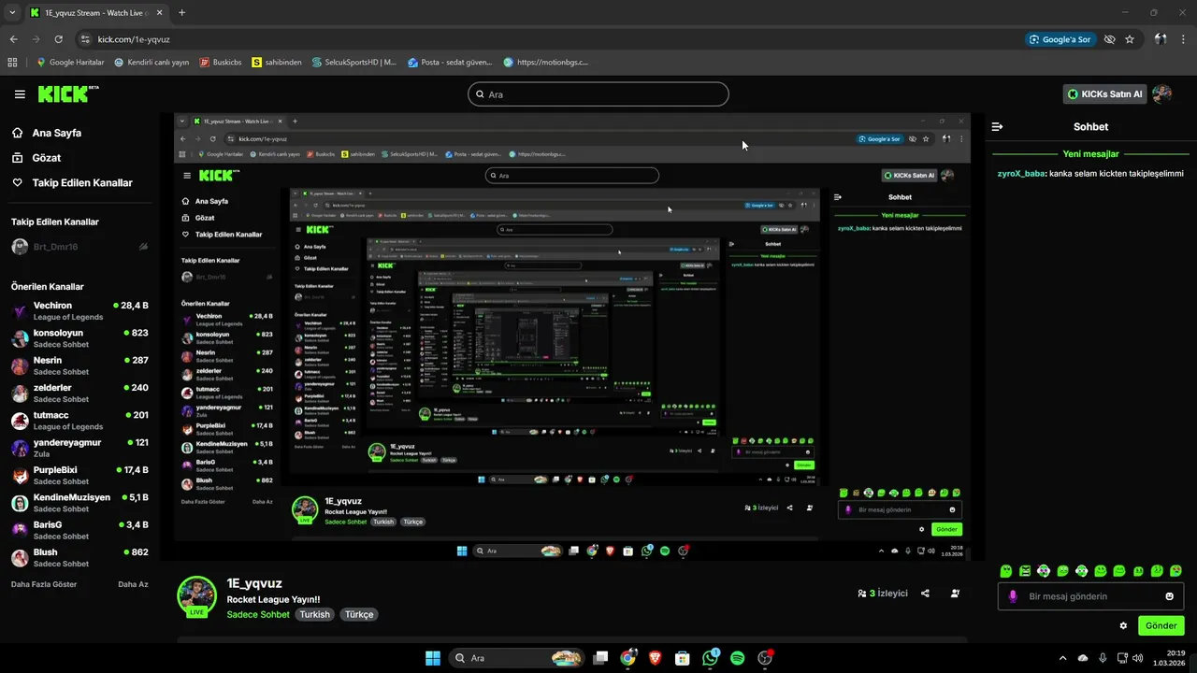Open the Brt_Dmr16 followed channel
The width and height of the screenshot is (1197, 673).
tap(79, 247)
